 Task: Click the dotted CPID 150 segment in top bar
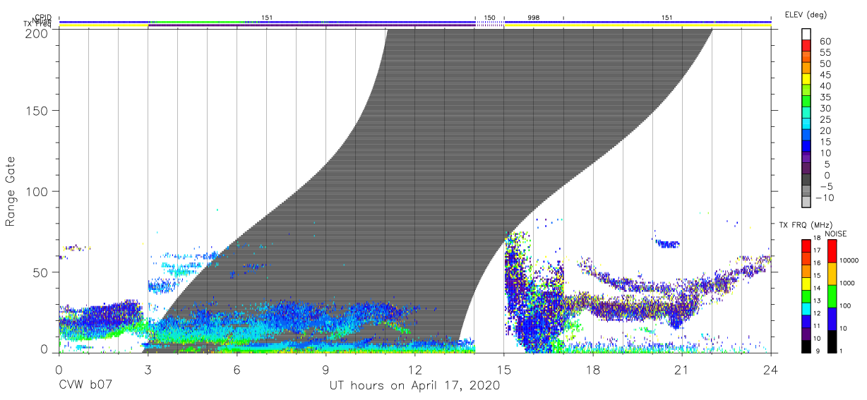coord(489,24)
